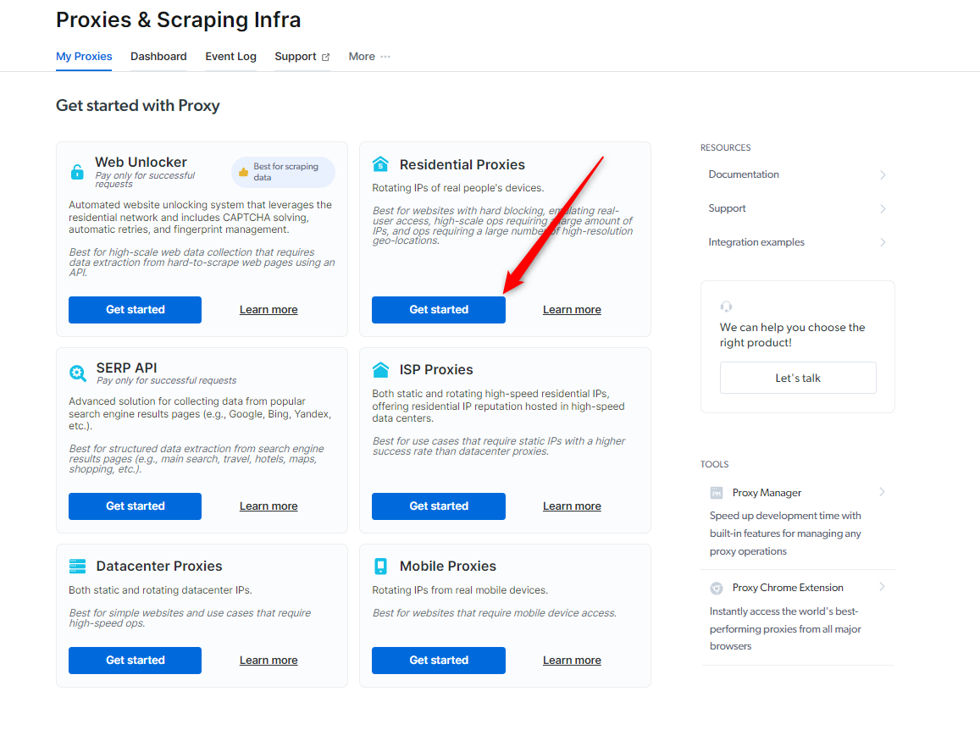Viewport: 980px width, 752px height.
Task: Expand the Integration examples chevron
Action: pos(883,242)
